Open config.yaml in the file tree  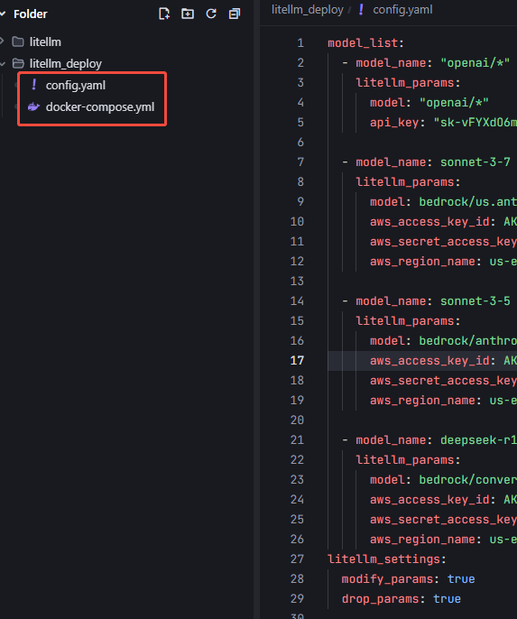[76, 85]
